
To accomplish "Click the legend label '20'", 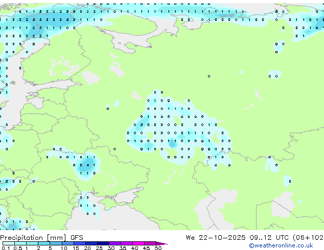I will click(x=87, y=248).
